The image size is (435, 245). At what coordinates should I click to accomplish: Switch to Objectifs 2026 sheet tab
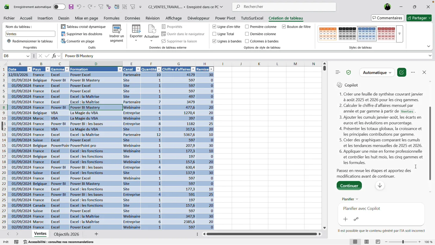pyautogui.click(x=66, y=234)
